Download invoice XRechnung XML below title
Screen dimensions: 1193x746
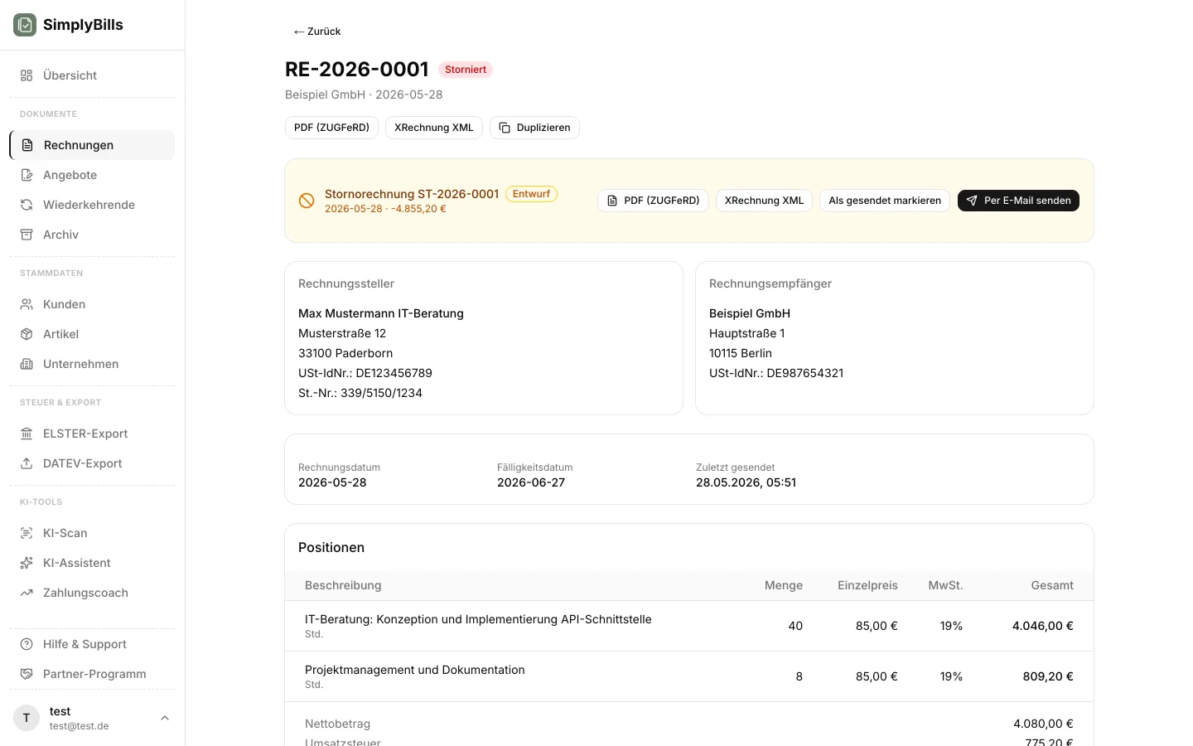point(434,128)
